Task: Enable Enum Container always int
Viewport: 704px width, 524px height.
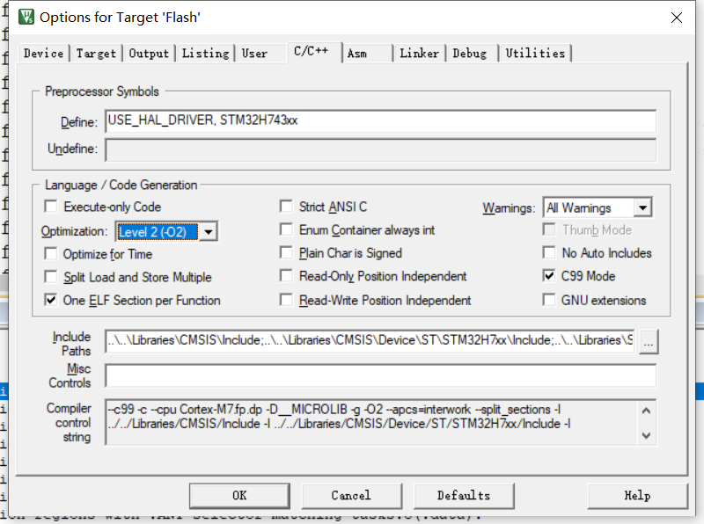Action: coord(286,229)
